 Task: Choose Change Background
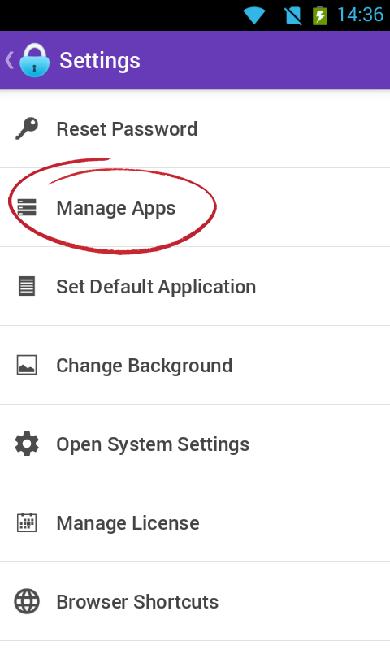tap(195, 365)
